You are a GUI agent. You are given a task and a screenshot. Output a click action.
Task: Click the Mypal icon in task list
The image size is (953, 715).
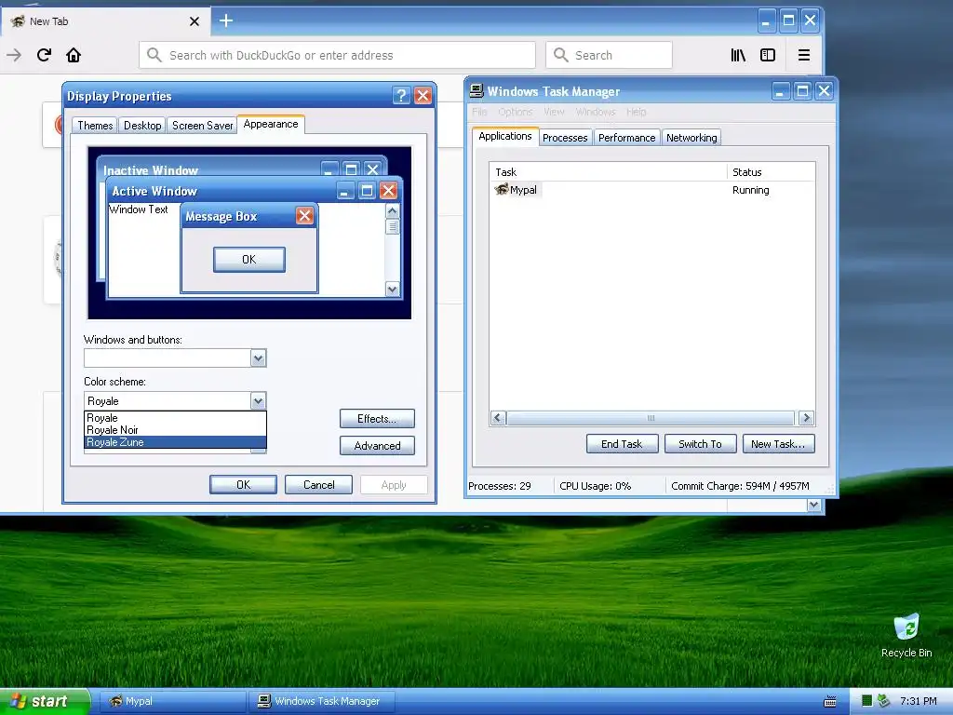502,189
